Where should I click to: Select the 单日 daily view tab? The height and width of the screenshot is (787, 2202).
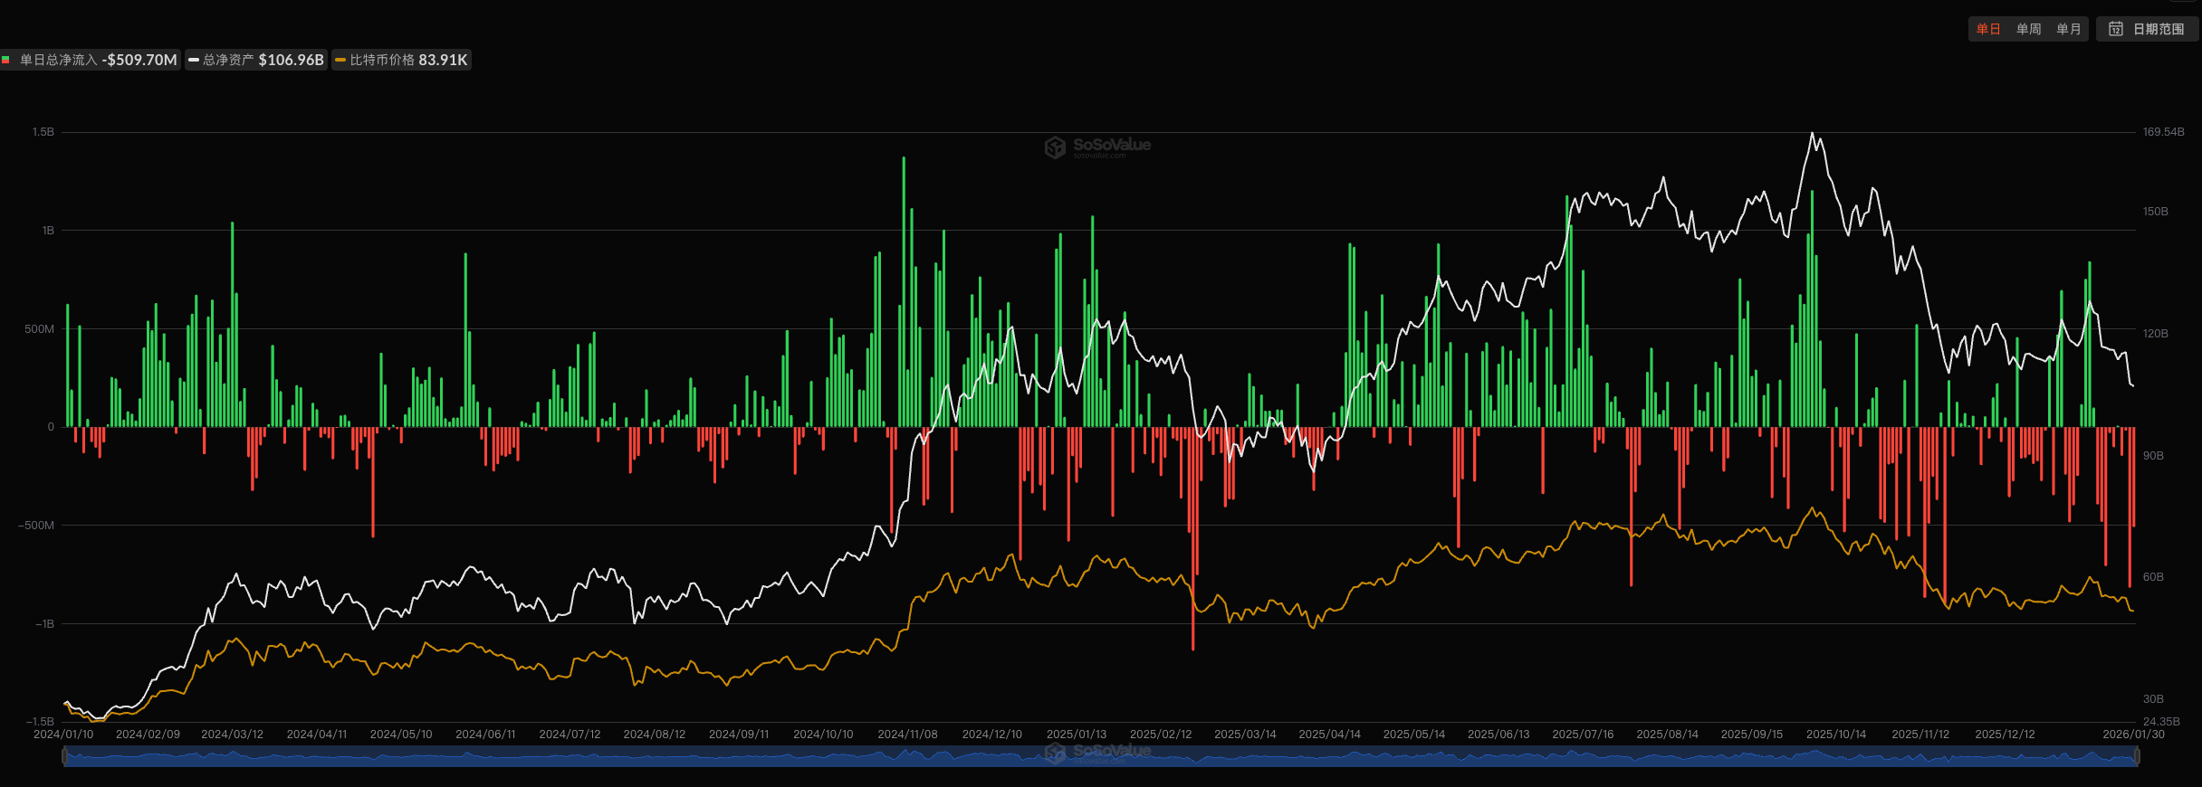pos(1988,29)
